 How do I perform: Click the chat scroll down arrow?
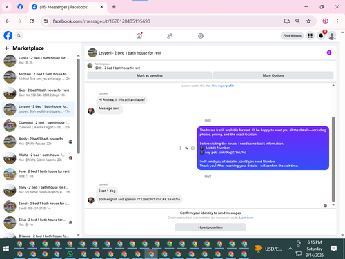[333, 204]
